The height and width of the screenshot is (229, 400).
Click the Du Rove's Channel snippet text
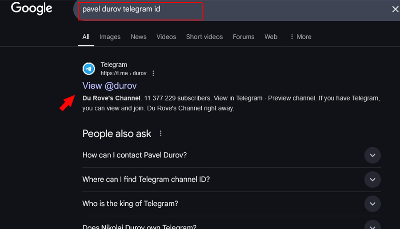[111, 98]
